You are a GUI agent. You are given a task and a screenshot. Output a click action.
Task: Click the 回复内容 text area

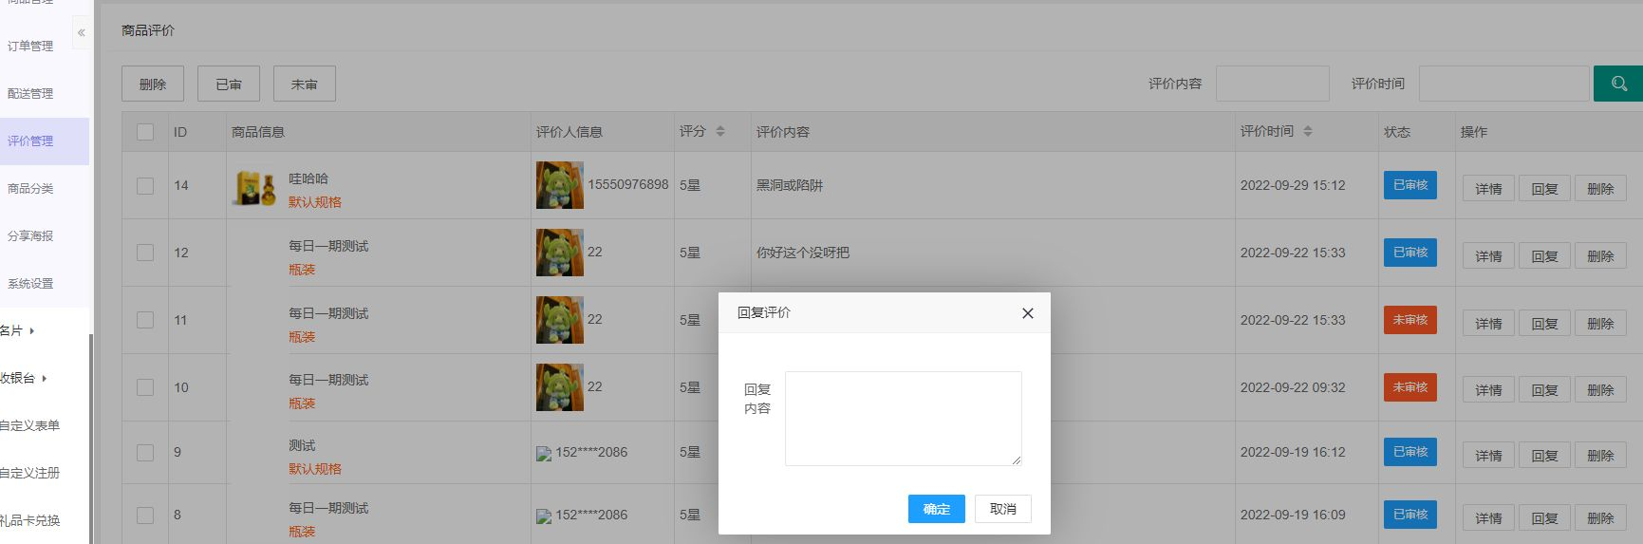[903, 419]
